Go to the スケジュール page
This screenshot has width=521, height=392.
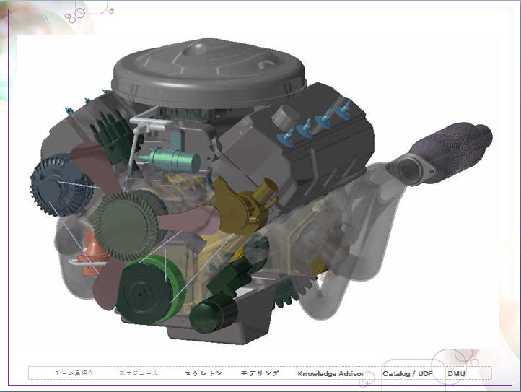pos(139,373)
